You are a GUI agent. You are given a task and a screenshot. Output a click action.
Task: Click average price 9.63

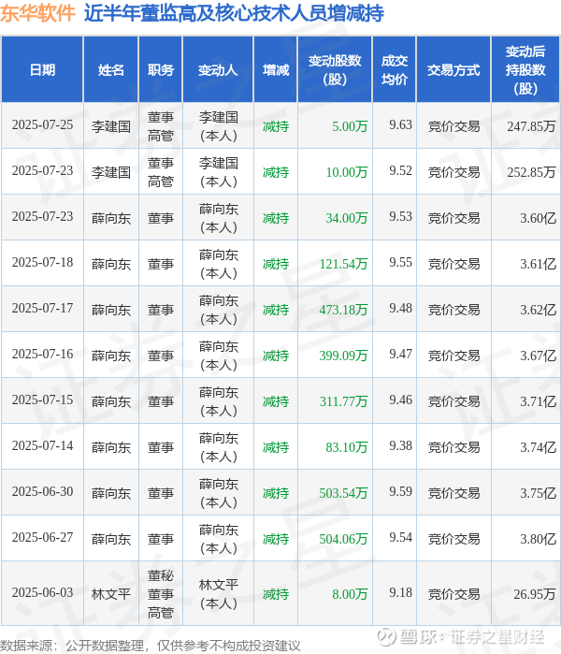click(x=400, y=125)
